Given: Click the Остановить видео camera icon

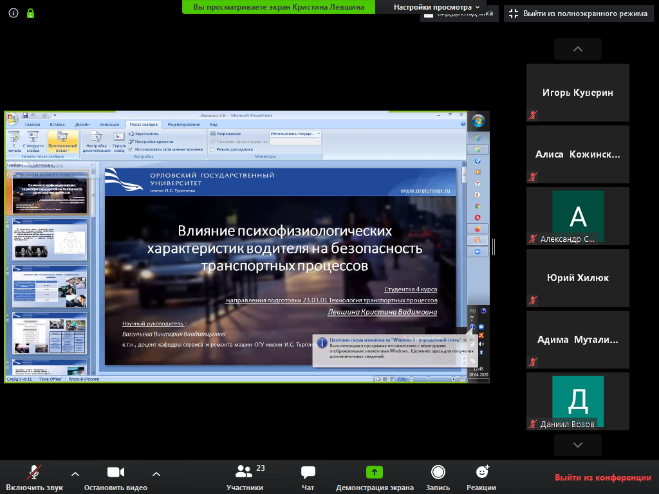Looking at the screenshot, I should pyautogui.click(x=115, y=473).
